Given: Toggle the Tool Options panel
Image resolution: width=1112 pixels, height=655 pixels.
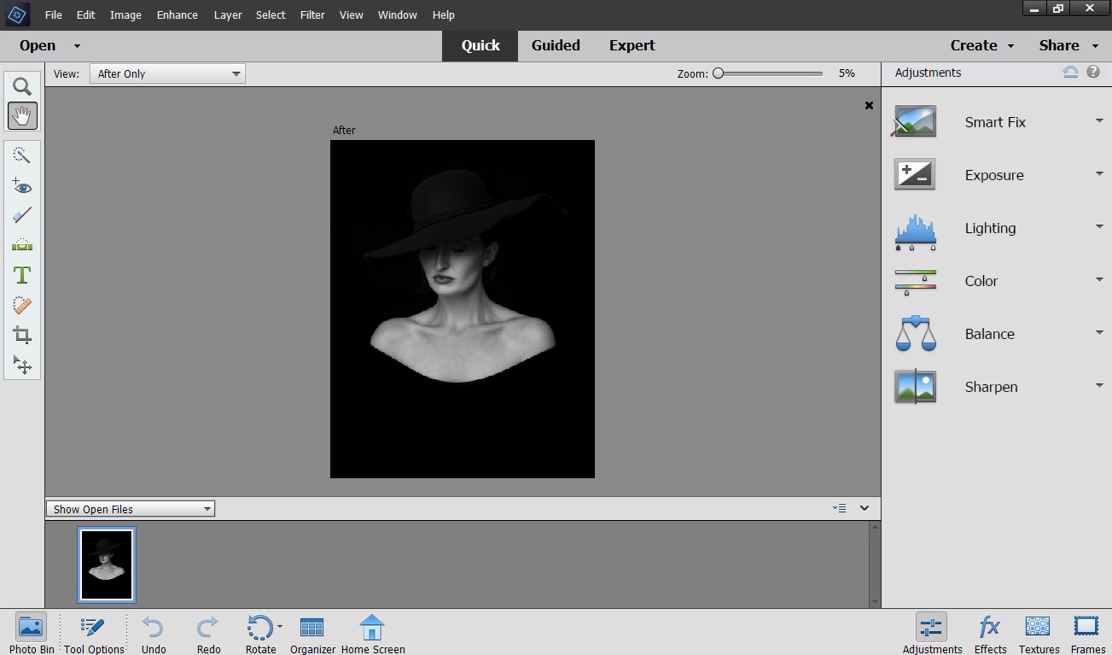Looking at the screenshot, I should point(92,633).
